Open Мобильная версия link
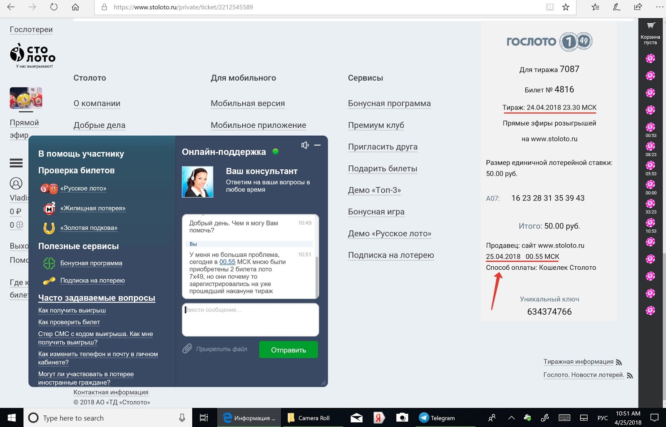Viewport: 666px width, 427px height. (248, 103)
